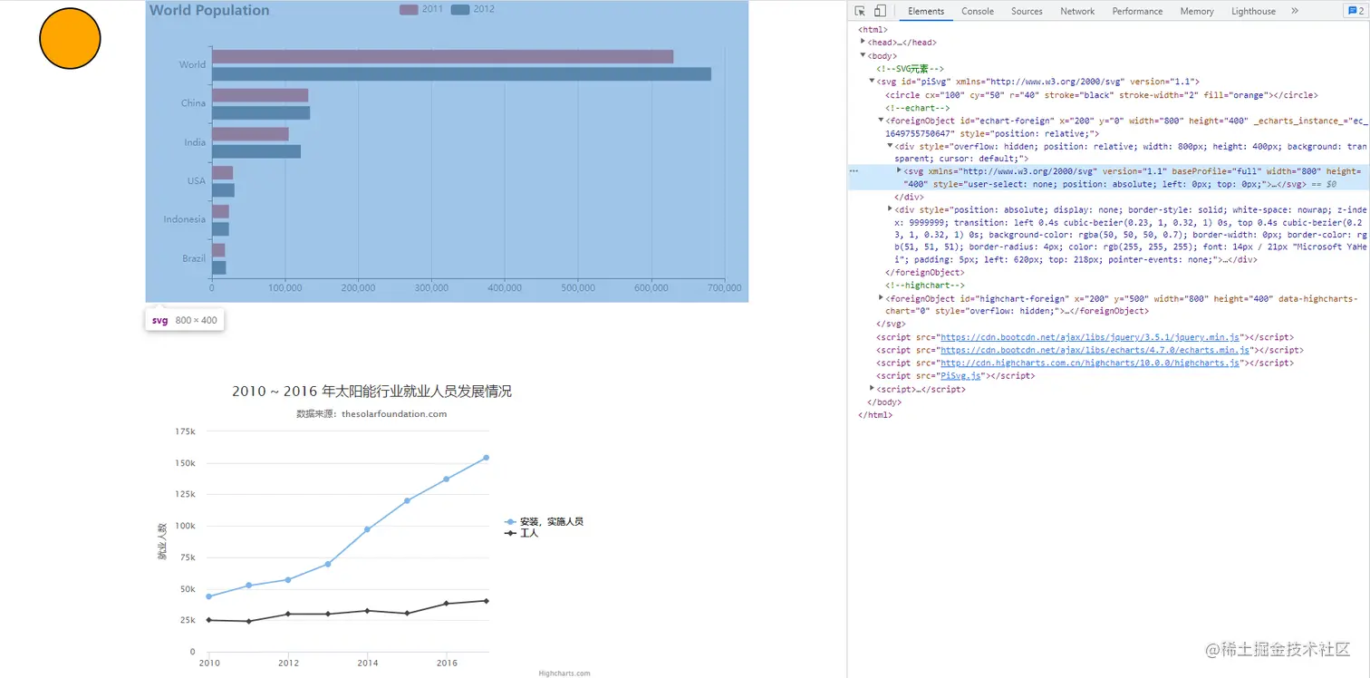Collapse the svg id="piSvg" node
The height and width of the screenshot is (678, 1370).
click(x=872, y=82)
